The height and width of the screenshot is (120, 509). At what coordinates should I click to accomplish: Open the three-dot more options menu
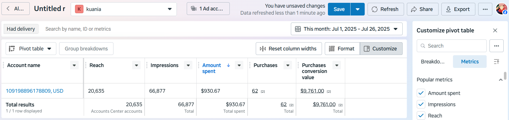(x=485, y=9)
